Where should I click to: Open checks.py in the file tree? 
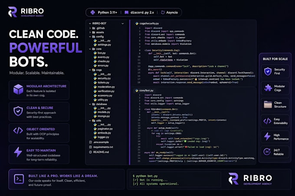click(x=104, y=61)
